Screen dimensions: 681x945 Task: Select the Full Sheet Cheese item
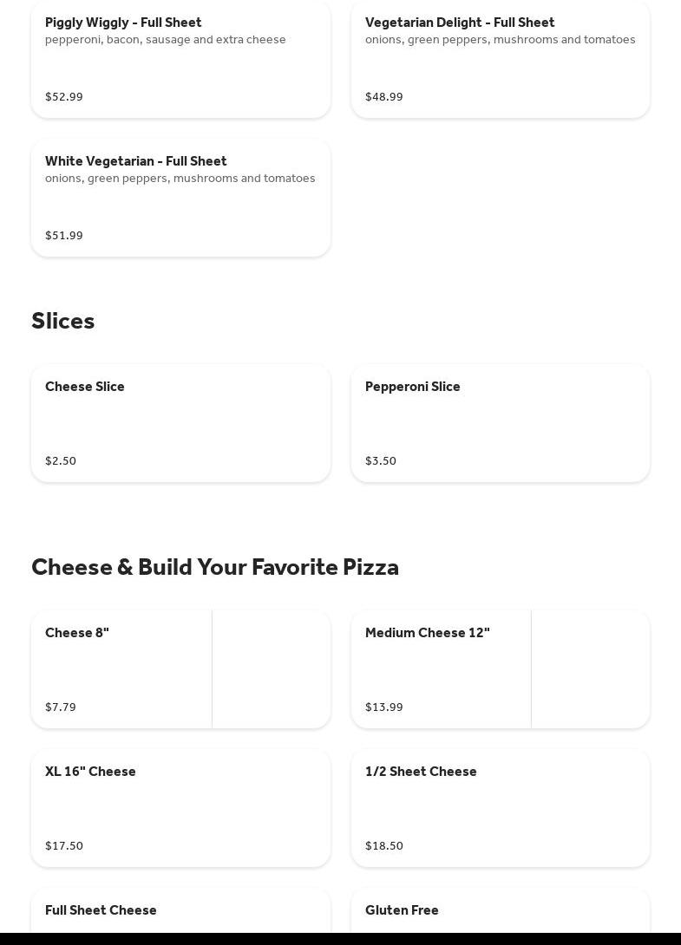coord(101,910)
